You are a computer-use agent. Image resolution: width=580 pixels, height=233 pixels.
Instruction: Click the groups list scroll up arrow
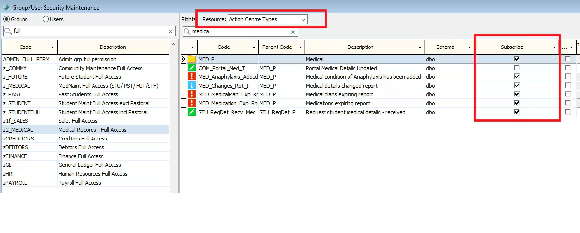[173, 44]
